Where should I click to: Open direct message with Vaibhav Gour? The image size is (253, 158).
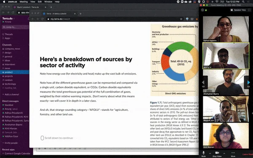tap(11, 136)
